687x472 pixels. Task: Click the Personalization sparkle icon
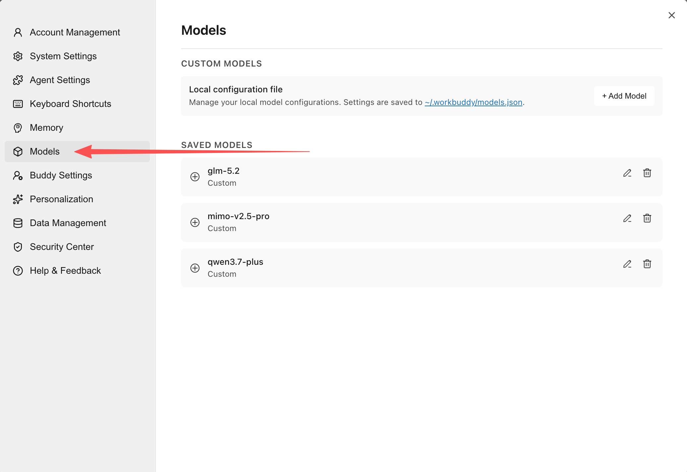pyautogui.click(x=18, y=199)
